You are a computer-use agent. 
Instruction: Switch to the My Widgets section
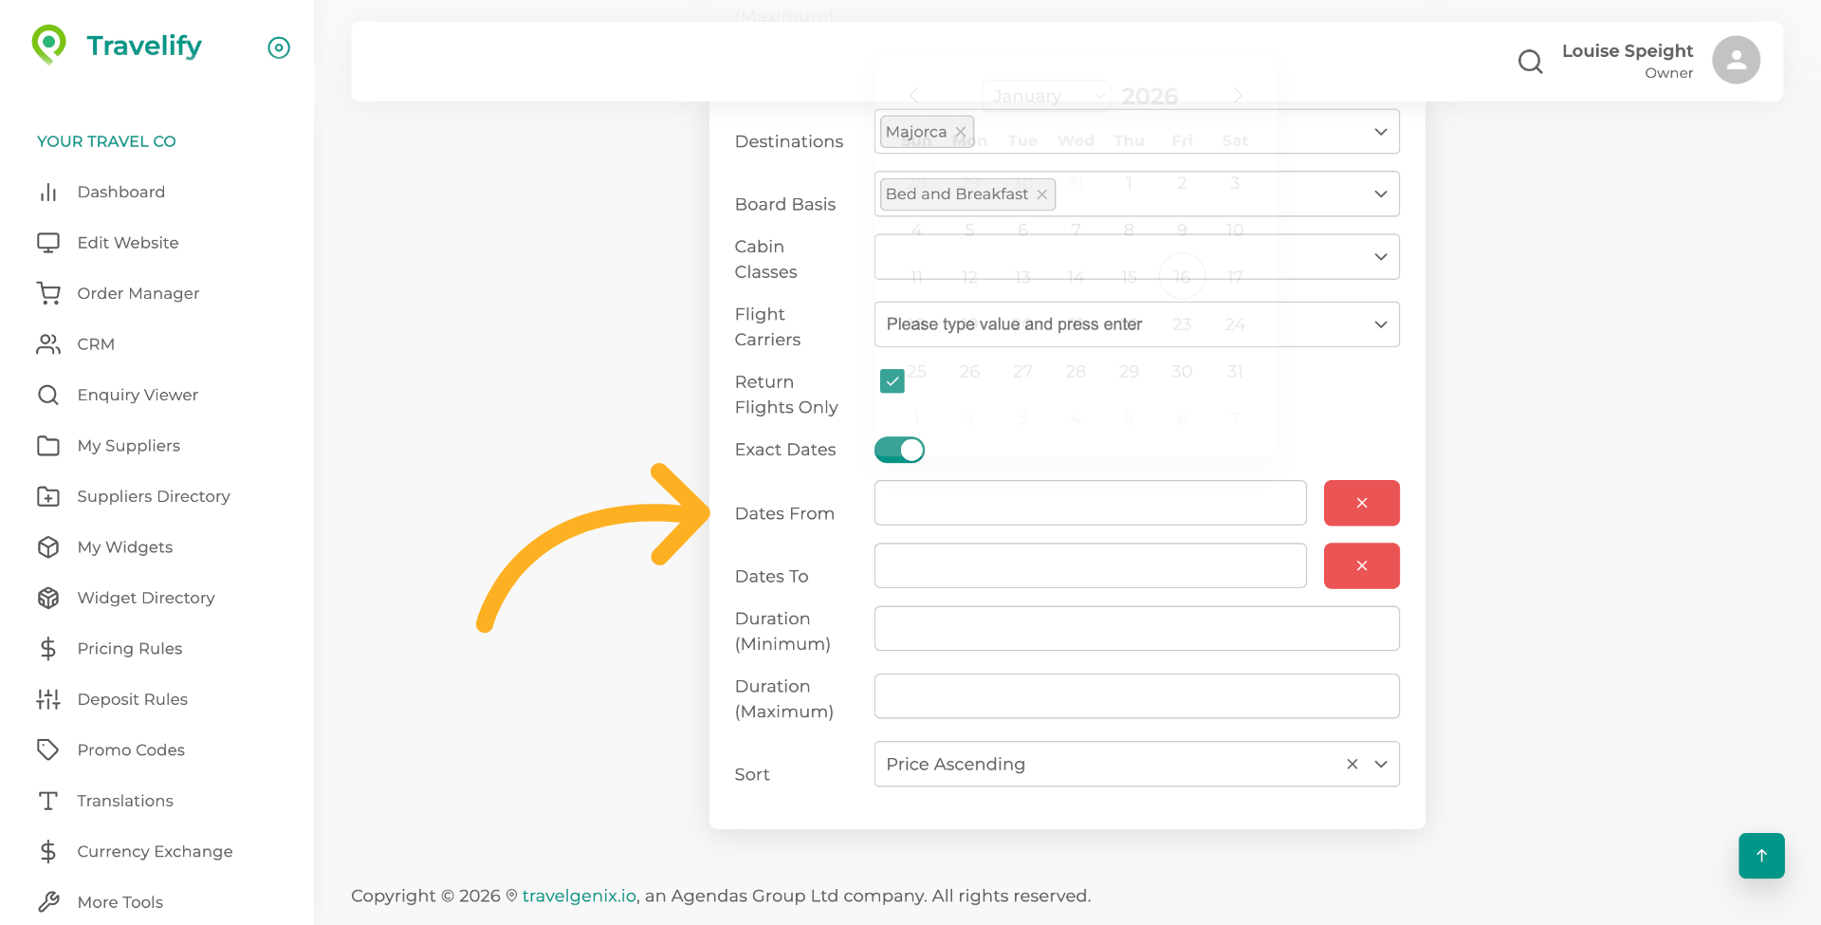point(124,546)
